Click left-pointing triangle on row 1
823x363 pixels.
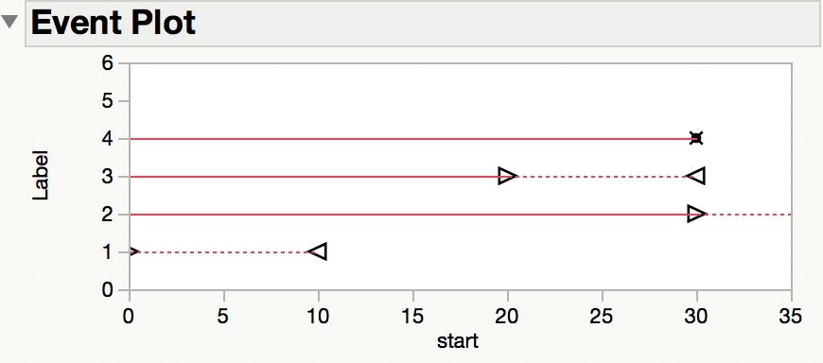tap(318, 251)
